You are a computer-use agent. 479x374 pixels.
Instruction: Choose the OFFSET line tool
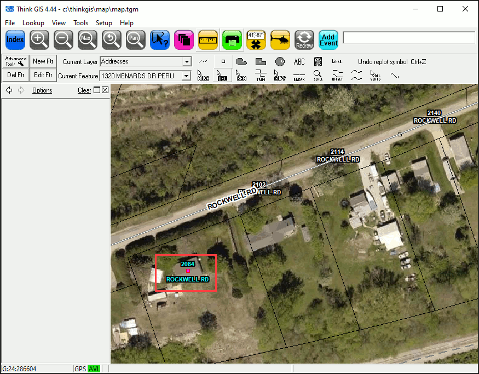point(337,75)
